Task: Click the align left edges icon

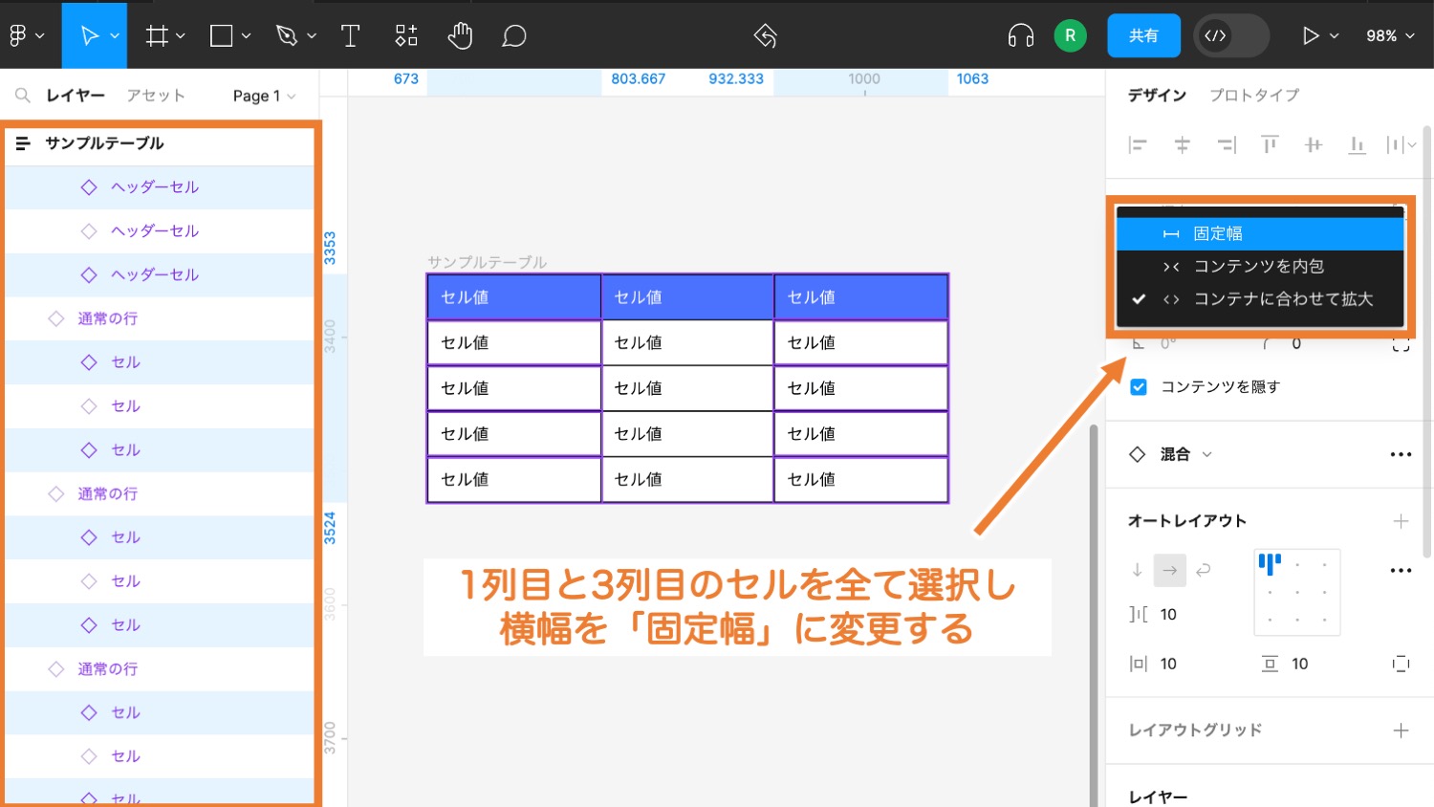Action: (x=1138, y=144)
